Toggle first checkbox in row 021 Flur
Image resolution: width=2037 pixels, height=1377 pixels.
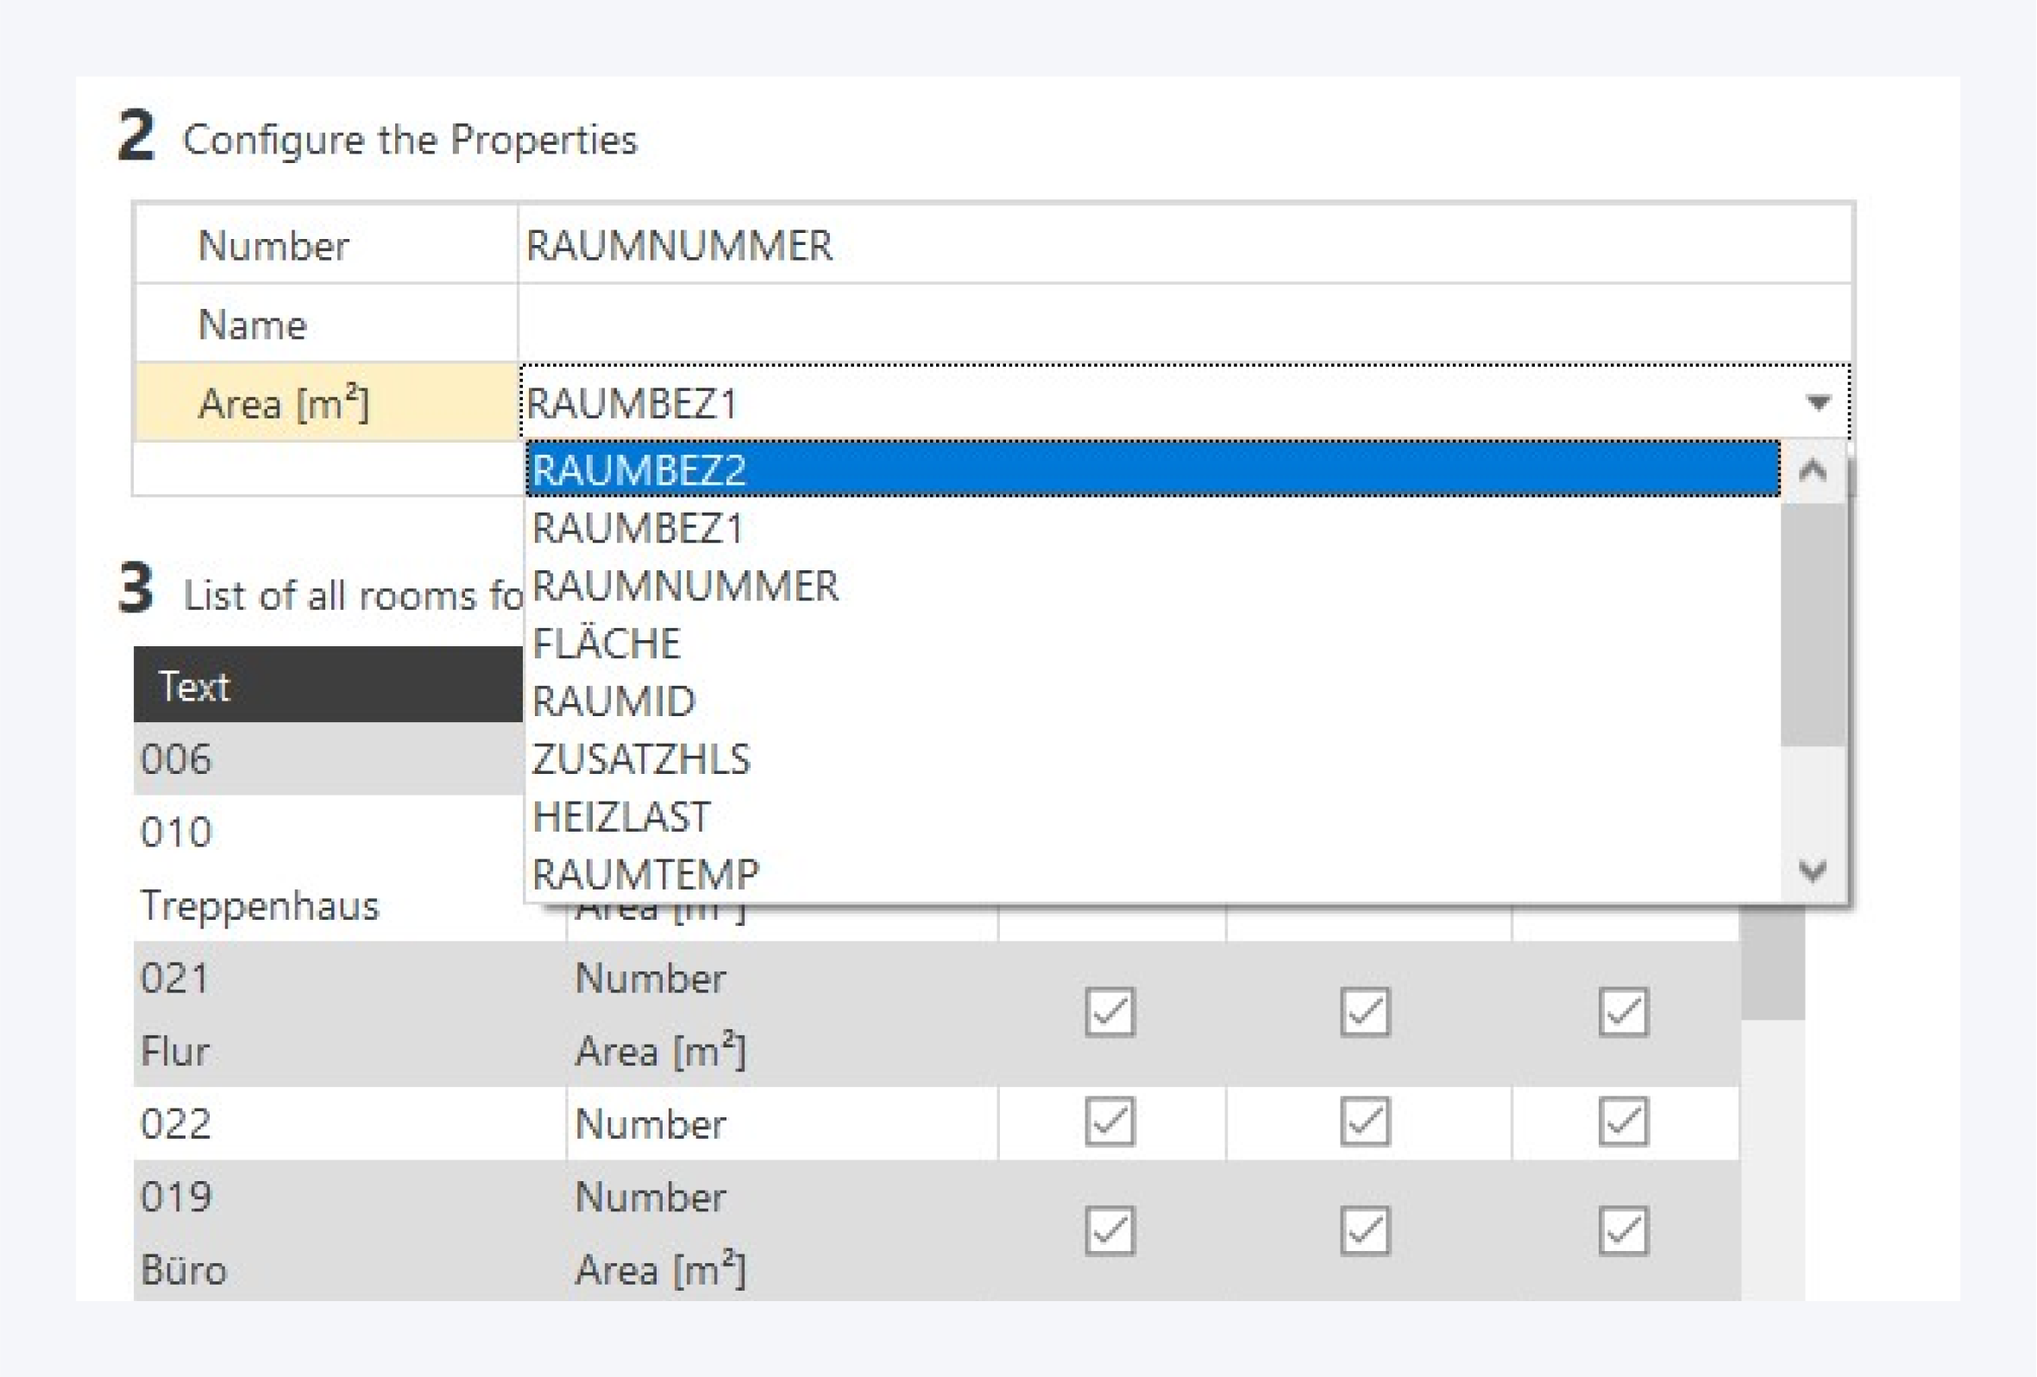coord(1110,1012)
